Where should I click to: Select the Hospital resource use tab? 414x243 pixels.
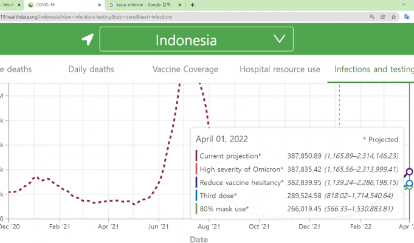click(280, 69)
